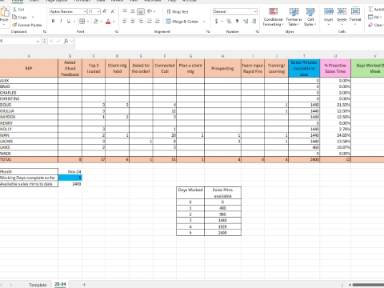The width and height of the screenshot is (384, 288).
Task: Open the font name combo box
Action: 68,11
